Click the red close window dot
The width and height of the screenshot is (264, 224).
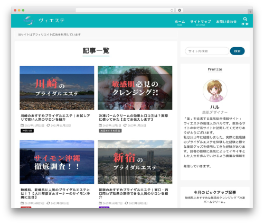(x=15, y=10)
